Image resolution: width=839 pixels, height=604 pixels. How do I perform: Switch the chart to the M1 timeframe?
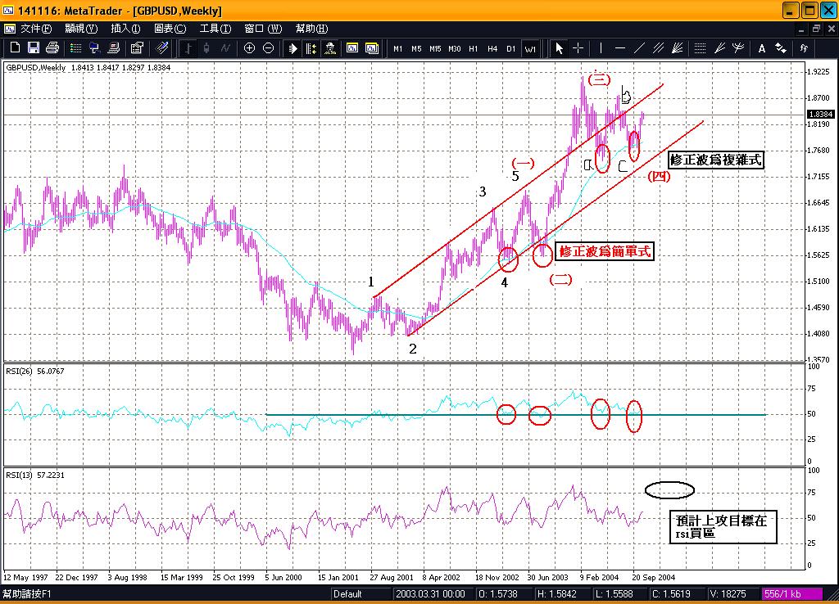(x=397, y=48)
